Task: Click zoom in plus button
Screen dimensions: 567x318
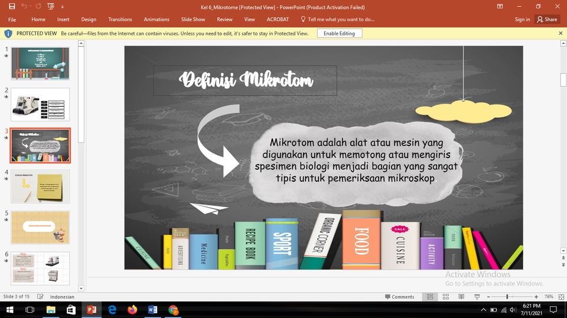Action: [536, 297]
